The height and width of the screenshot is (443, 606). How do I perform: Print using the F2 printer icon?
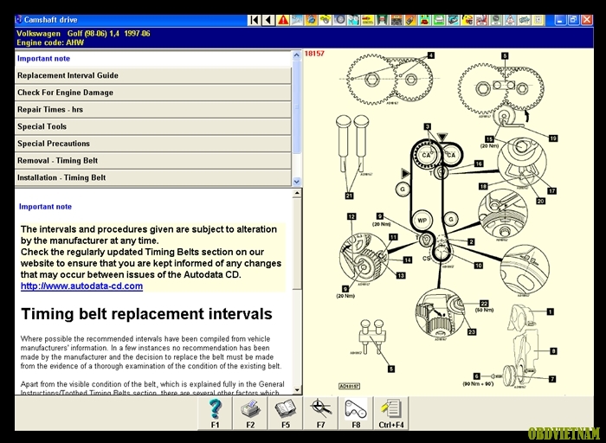(250, 413)
